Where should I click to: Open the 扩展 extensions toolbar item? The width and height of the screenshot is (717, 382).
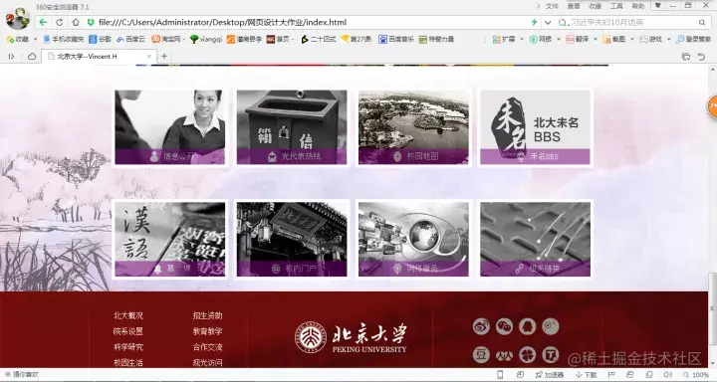click(504, 40)
